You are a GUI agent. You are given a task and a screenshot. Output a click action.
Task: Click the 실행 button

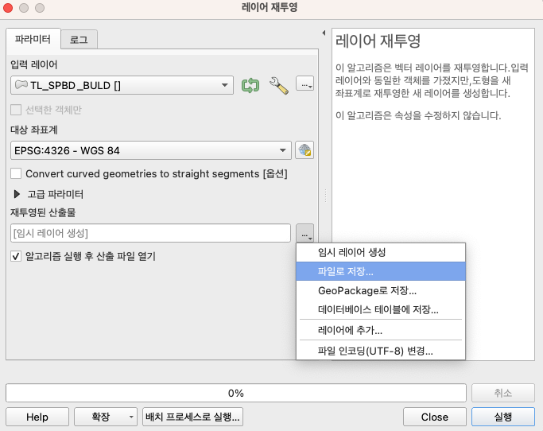pos(502,417)
